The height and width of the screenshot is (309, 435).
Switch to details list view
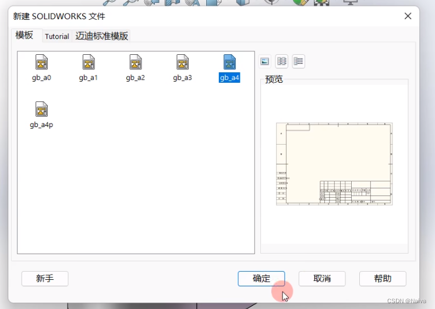(299, 61)
